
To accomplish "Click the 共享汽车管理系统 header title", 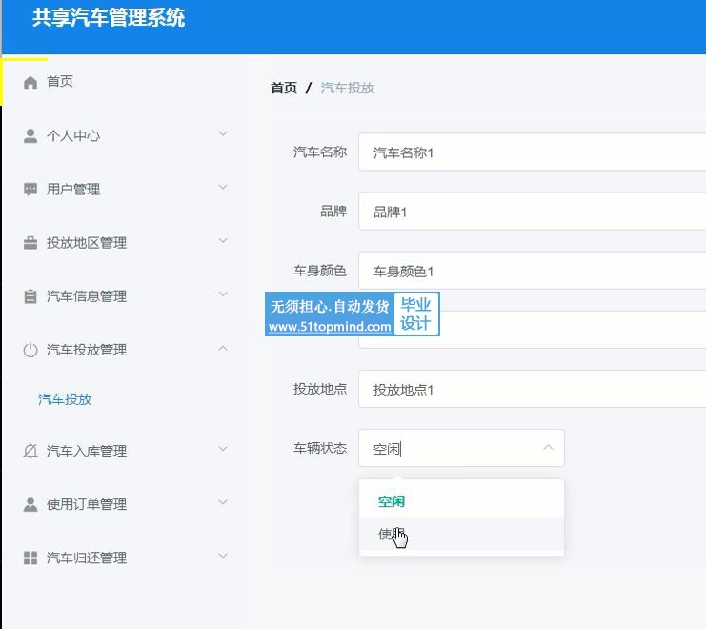I will coord(109,17).
